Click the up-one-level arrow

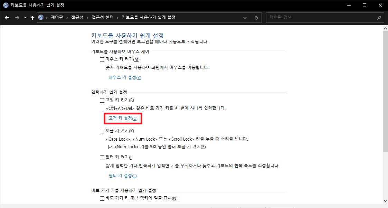[32, 18]
